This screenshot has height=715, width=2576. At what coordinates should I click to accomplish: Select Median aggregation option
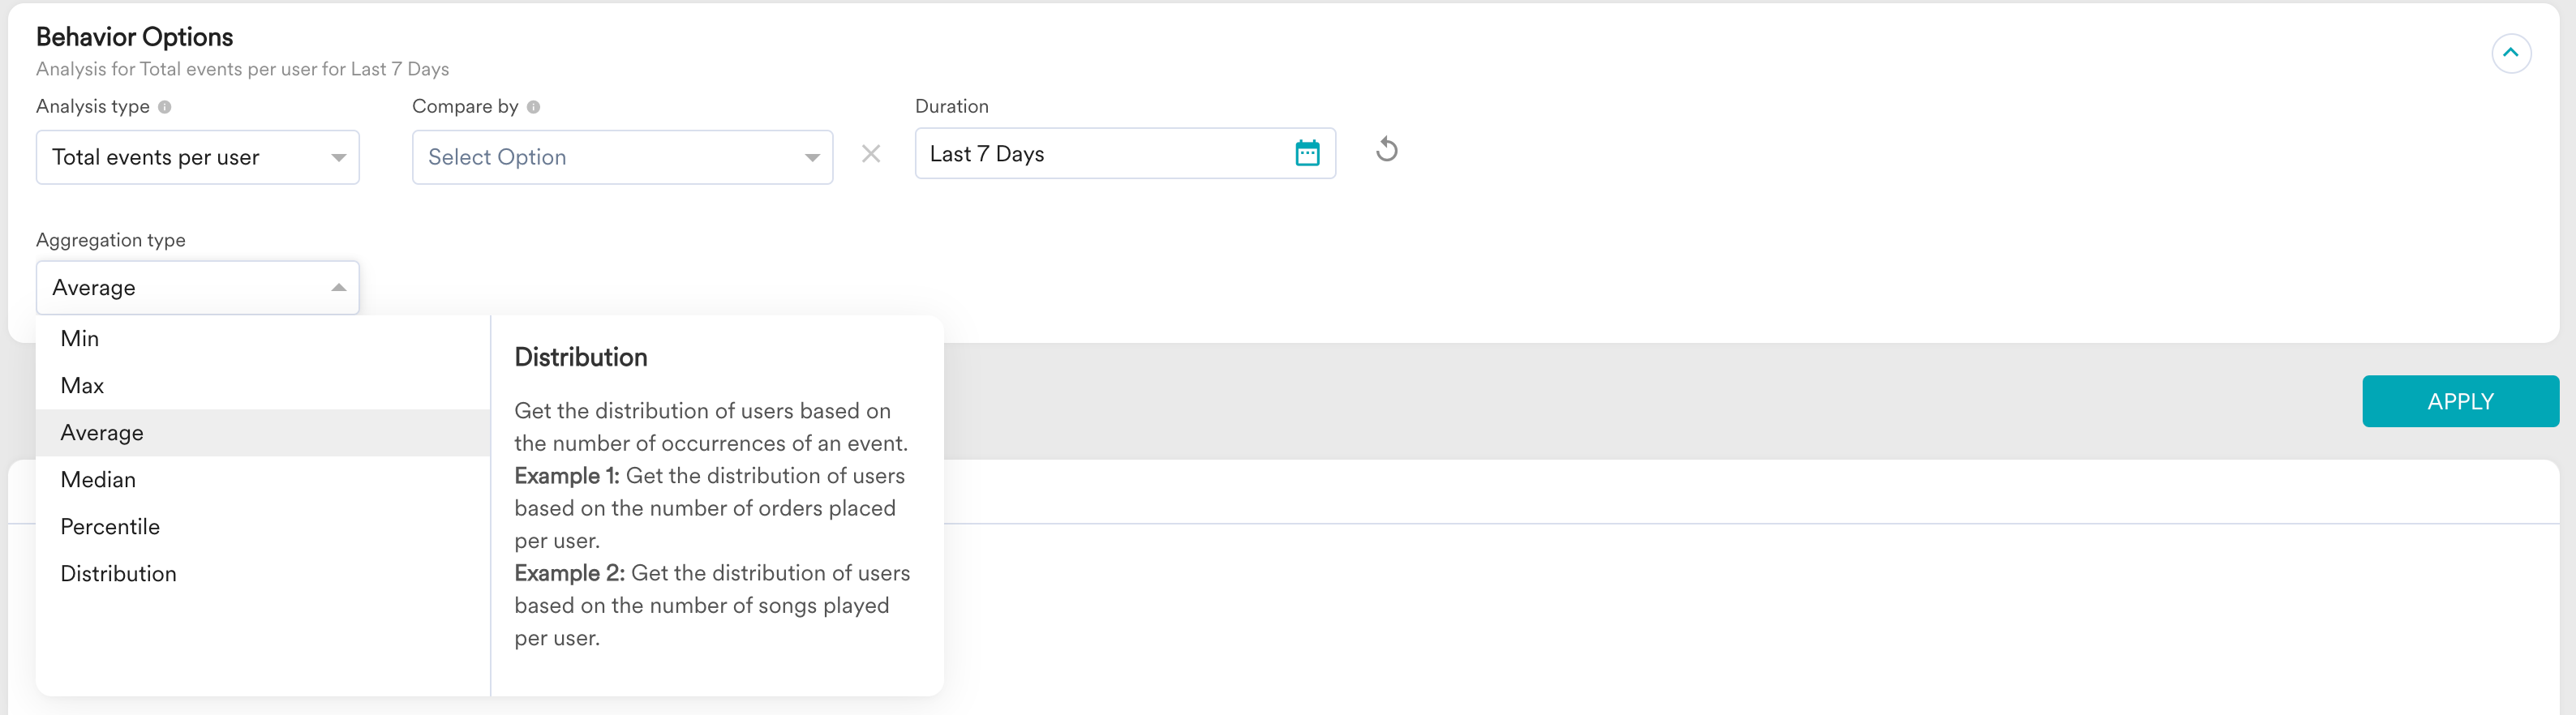(x=98, y=480)
